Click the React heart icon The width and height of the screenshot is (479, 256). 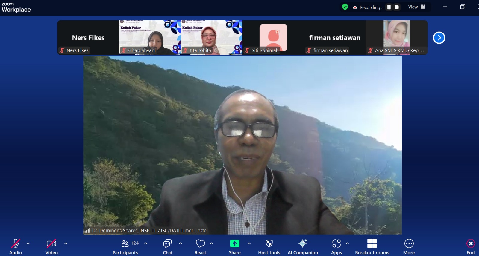200,244
